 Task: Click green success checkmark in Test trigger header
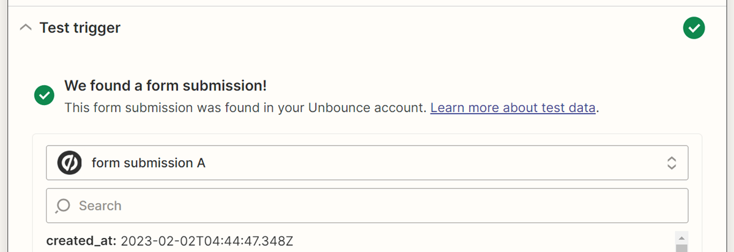[694, 28]
